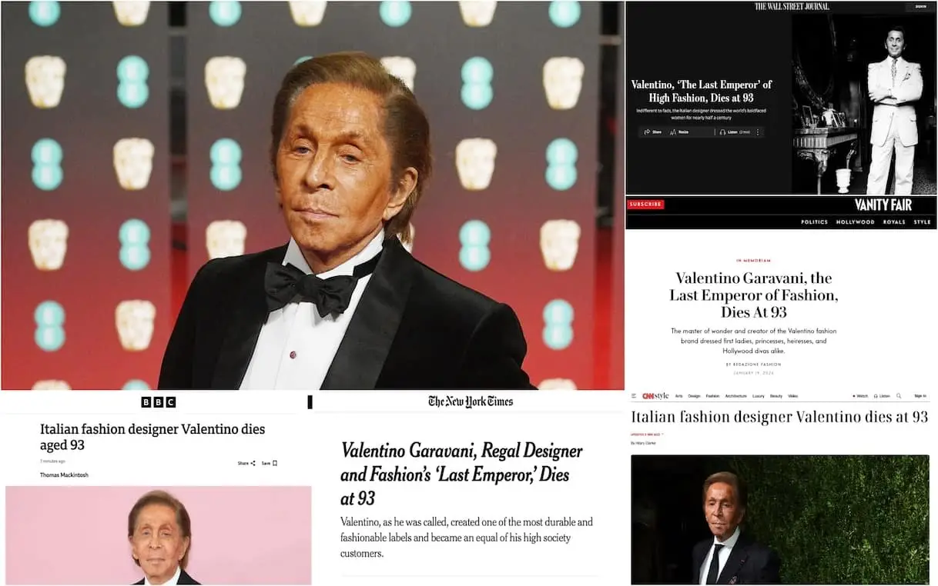Click the WSJ Sign In button
This screenshot has width=938, height=586.
(920, 7)
